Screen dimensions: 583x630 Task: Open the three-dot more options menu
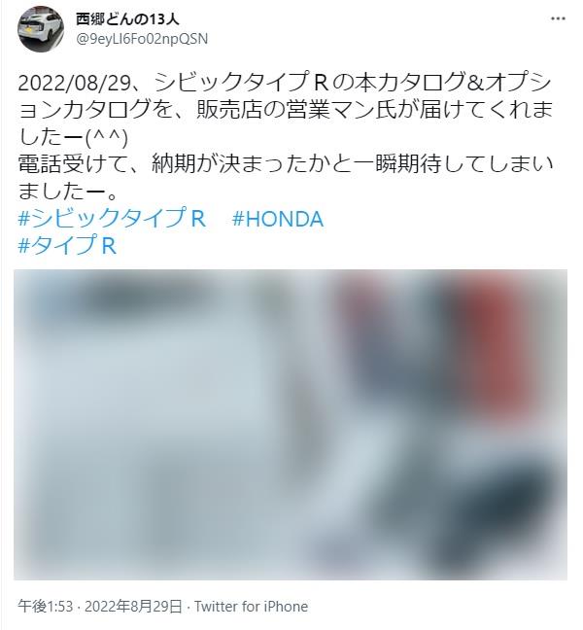click(558, 18)
